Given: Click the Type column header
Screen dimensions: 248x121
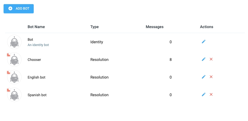Looking at the screenshot, I should [94, 27].
